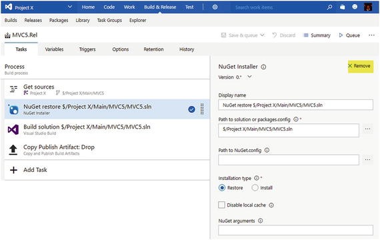
Task: Open the Task Groups page
Action: (x=109, y=21)
